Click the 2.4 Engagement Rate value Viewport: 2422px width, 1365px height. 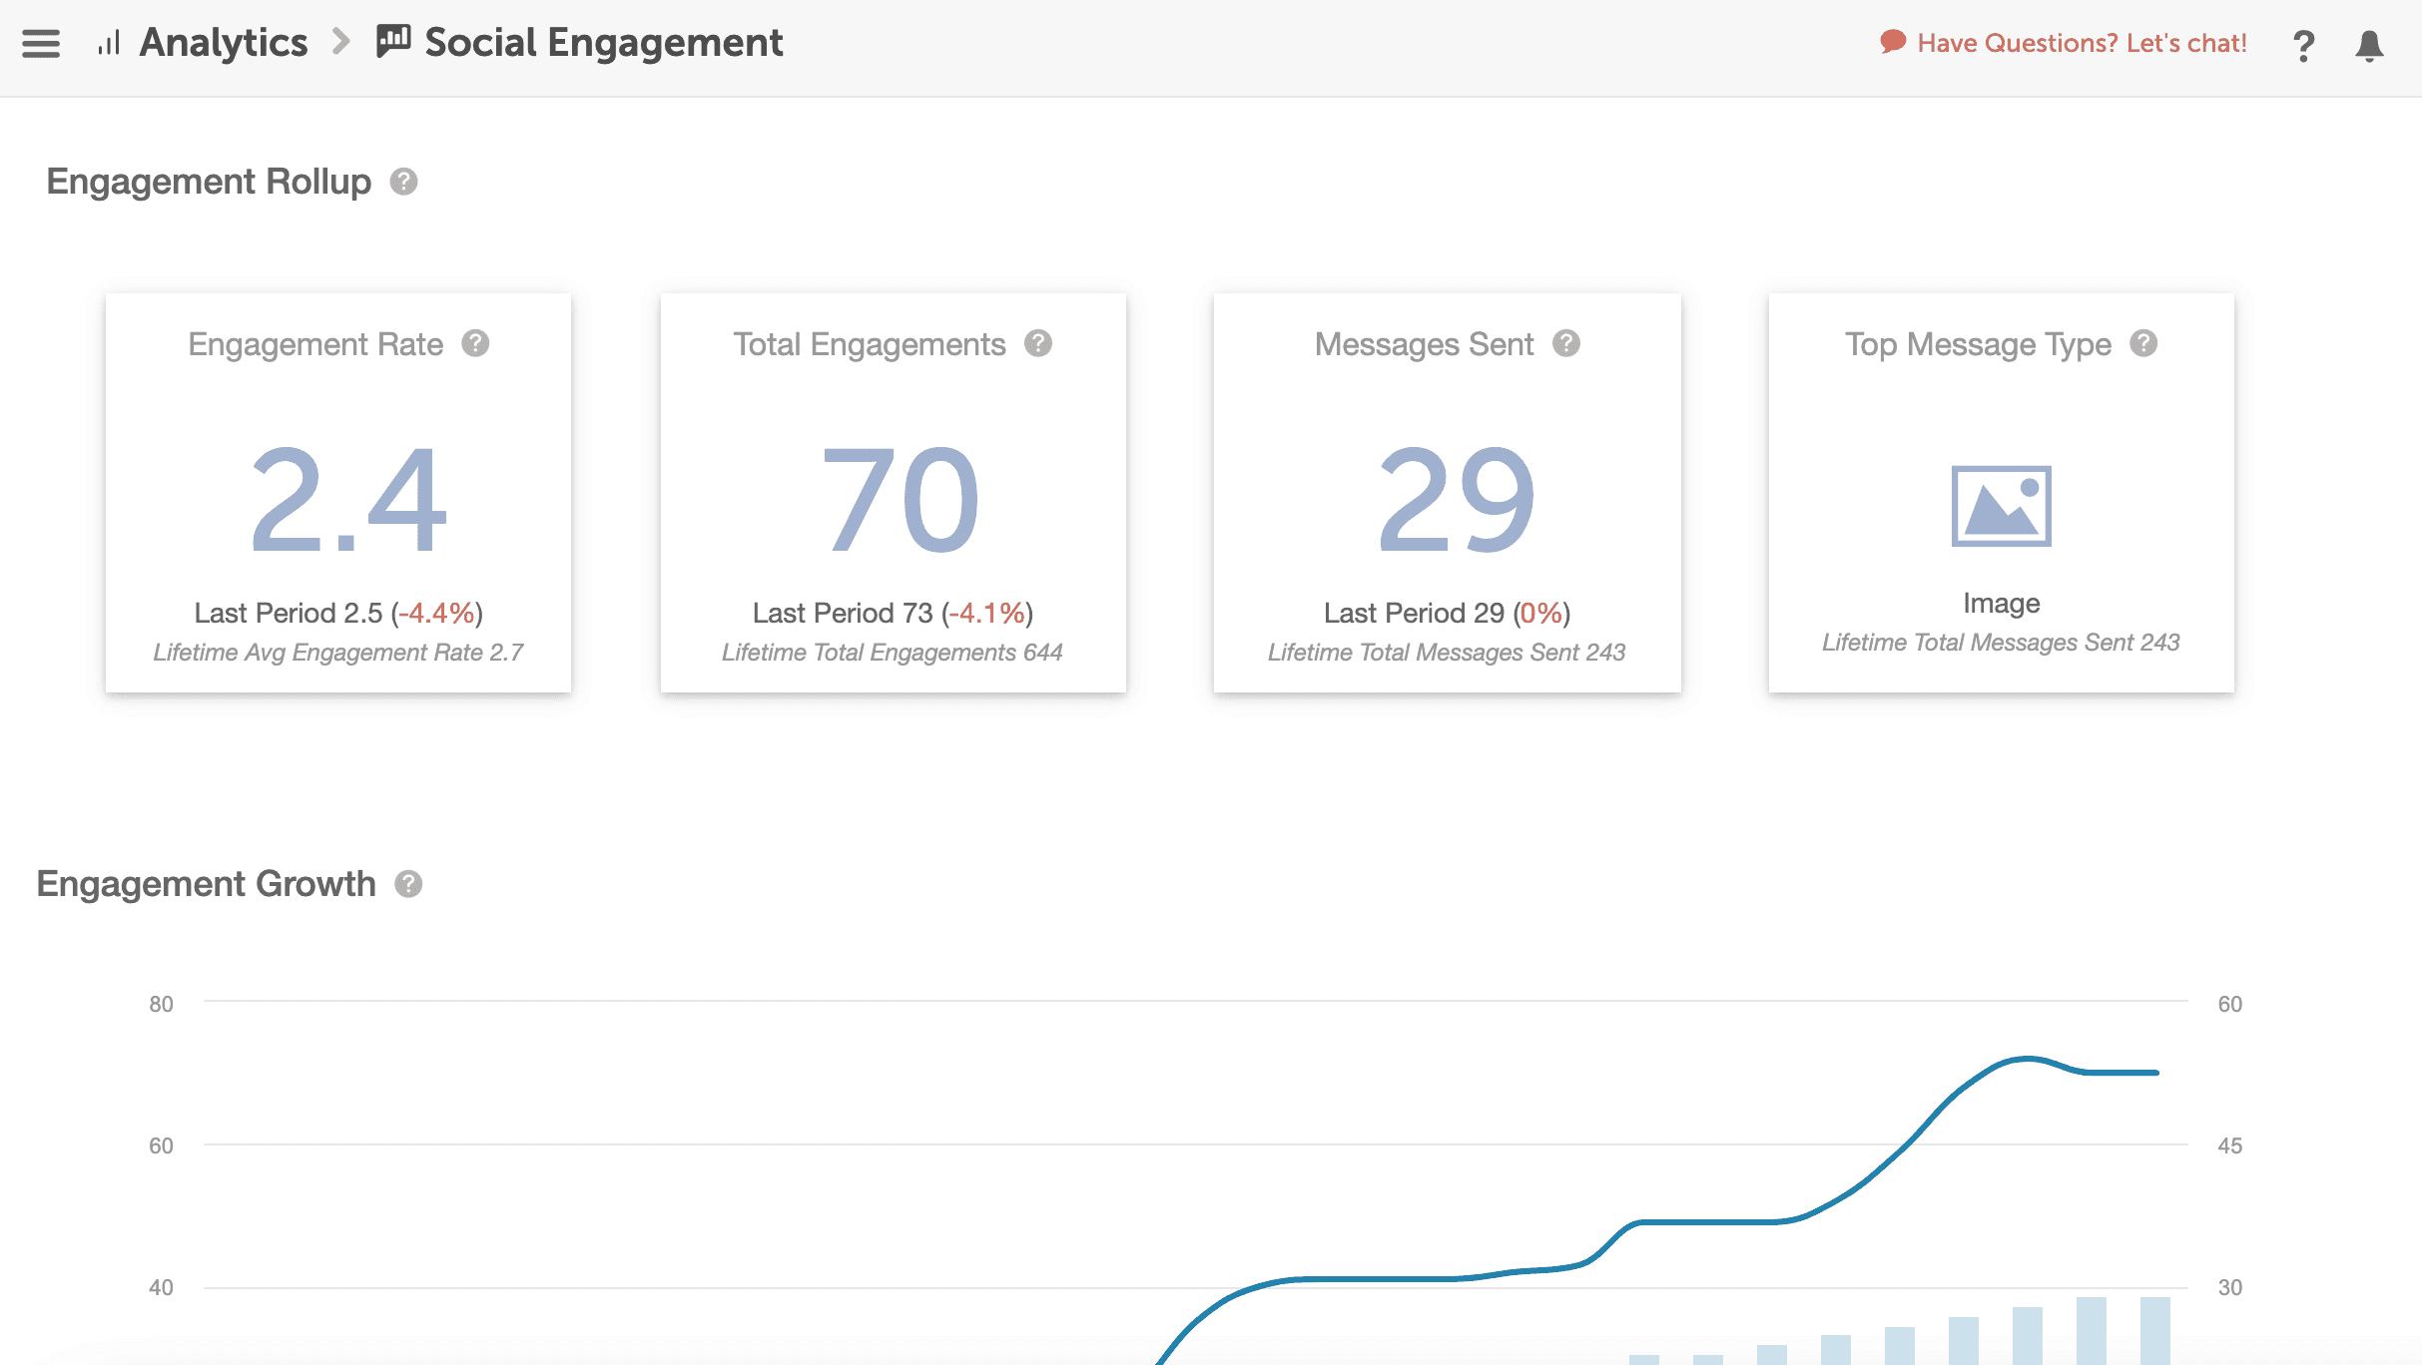(347, 499)
